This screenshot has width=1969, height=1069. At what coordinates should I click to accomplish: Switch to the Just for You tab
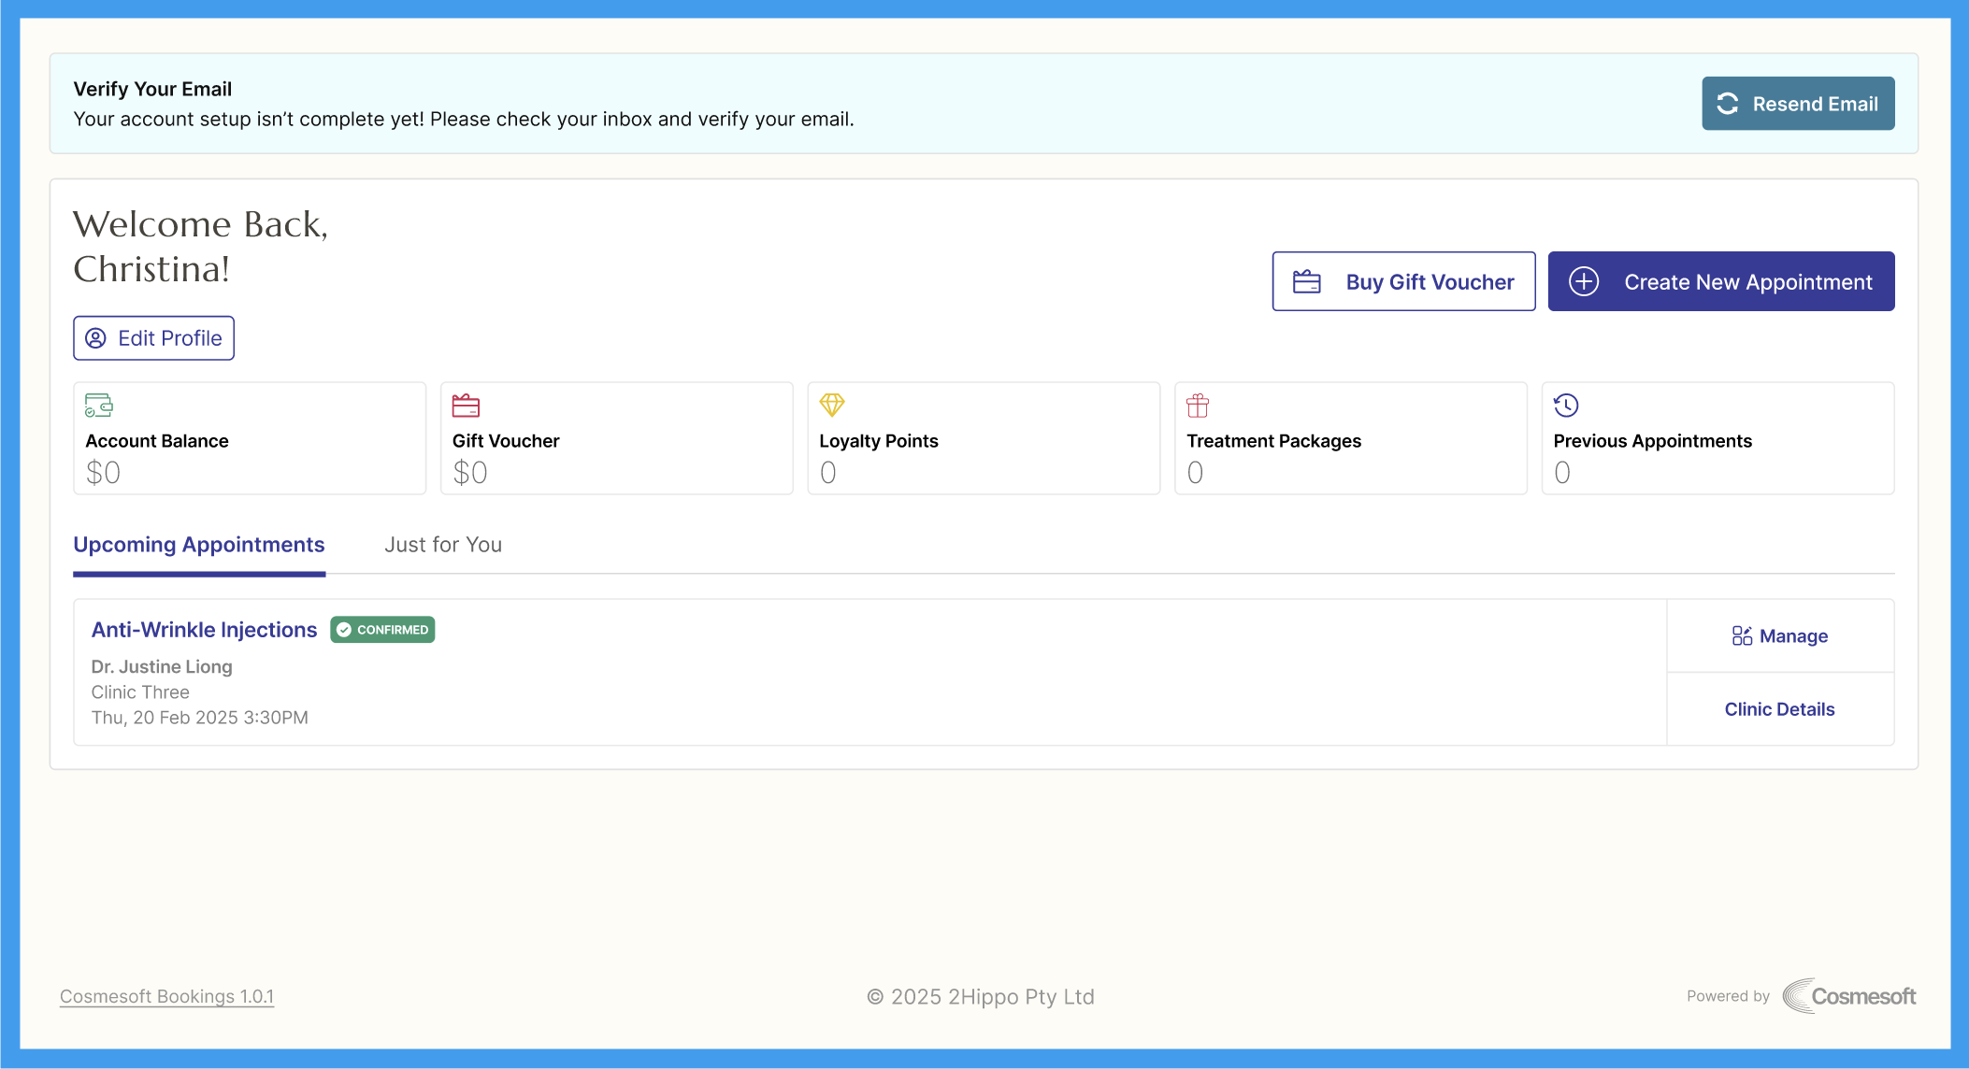[443, 545]
